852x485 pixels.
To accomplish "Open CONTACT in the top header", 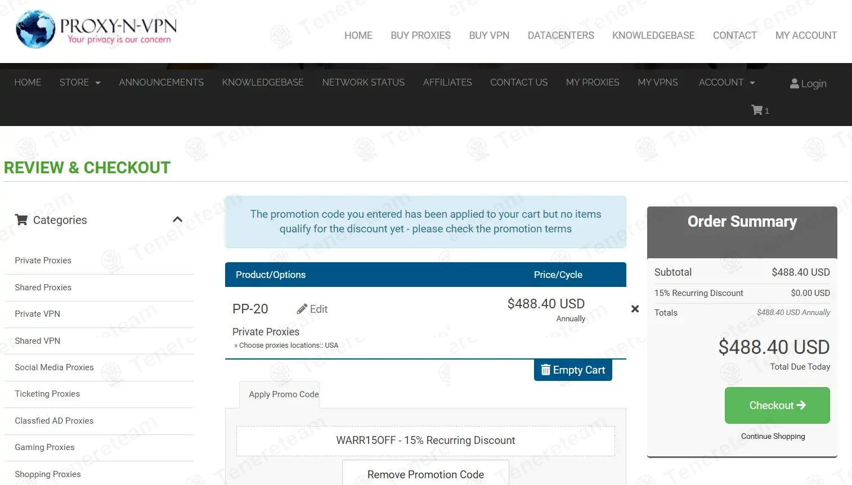I will coord(735,35).
